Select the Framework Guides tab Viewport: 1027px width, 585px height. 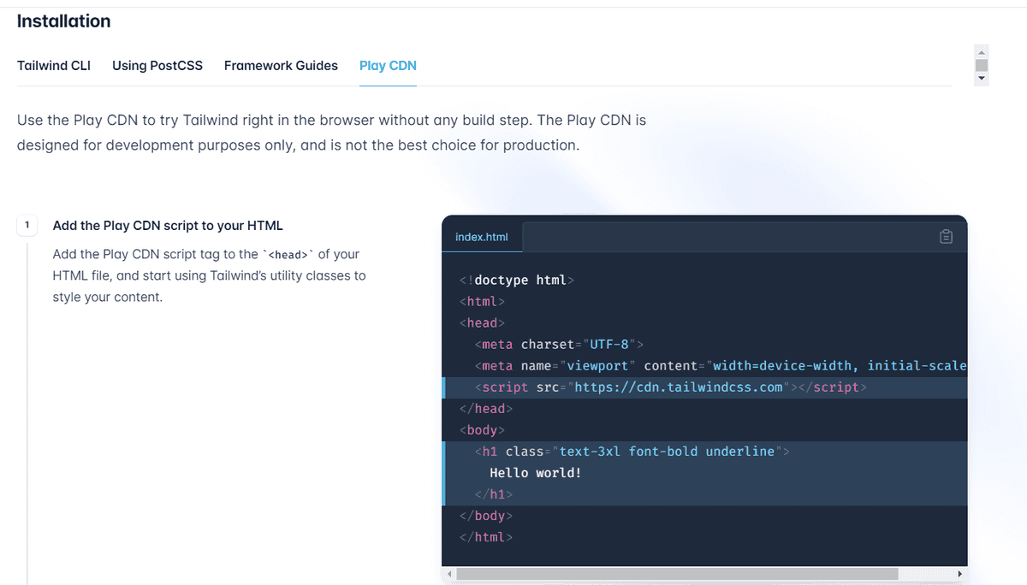tap(281, 65)
